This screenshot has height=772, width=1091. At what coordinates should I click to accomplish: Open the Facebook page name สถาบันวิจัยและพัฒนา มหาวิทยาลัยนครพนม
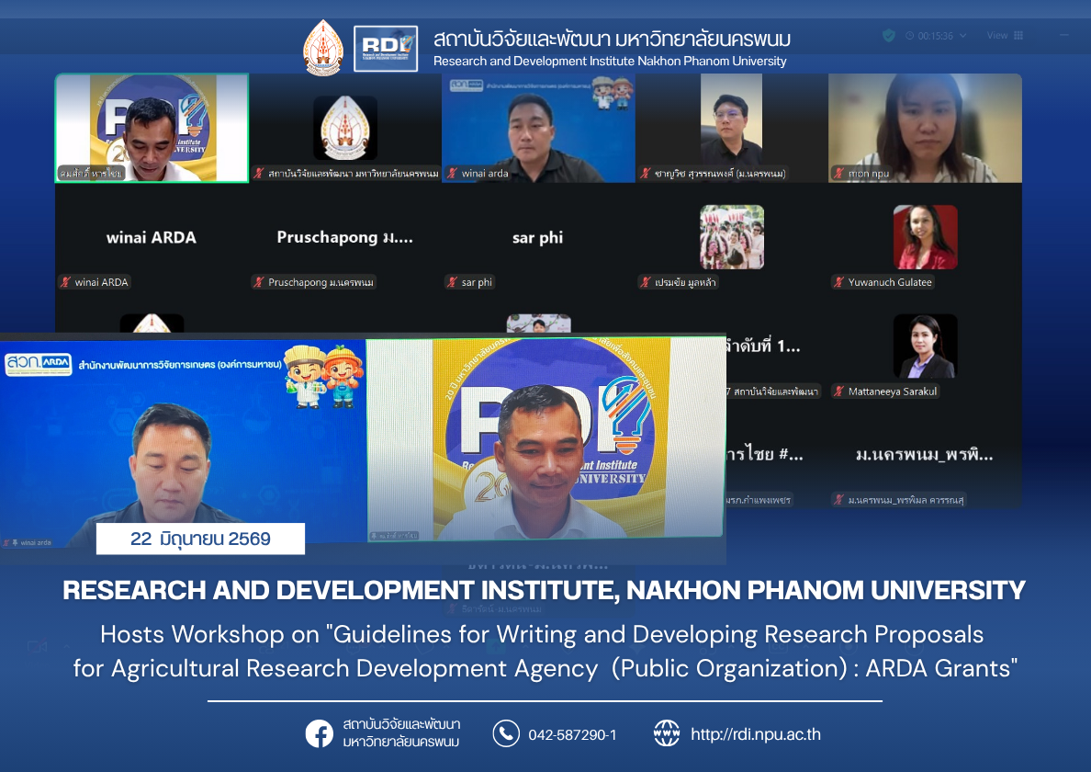(x=401, y=733)
